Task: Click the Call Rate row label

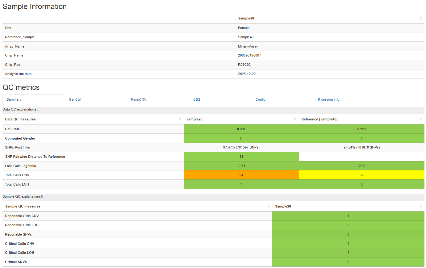Action: [x=12, y=129]
